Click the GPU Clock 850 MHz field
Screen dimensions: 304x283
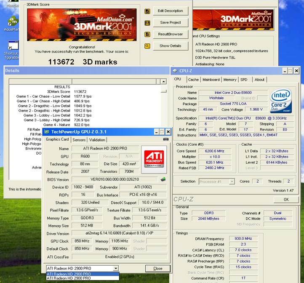point(82,241)
